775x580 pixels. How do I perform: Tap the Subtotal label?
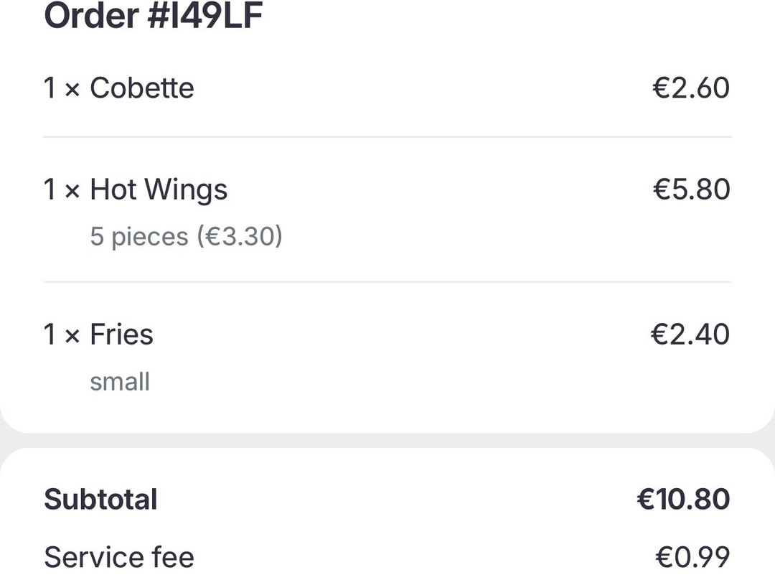point(101,500)
